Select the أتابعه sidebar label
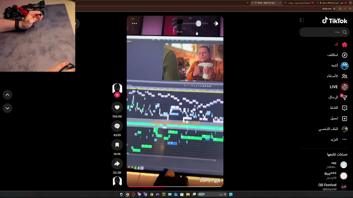The image size is (353, 198). 335,65
